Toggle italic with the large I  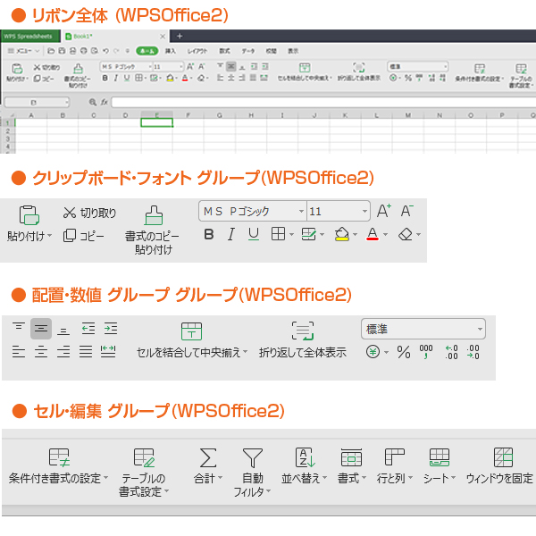tap(231, 234)
